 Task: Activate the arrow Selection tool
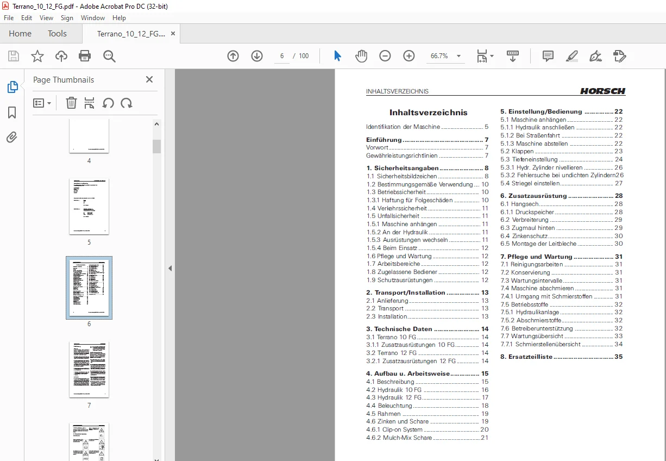[337, 56]
